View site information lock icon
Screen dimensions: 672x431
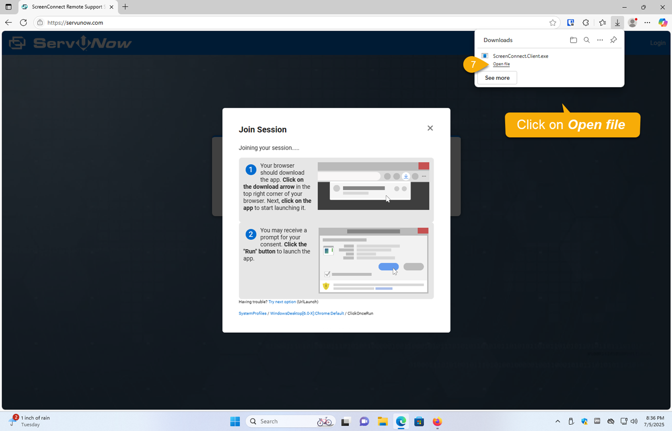(x=40, y=23)
